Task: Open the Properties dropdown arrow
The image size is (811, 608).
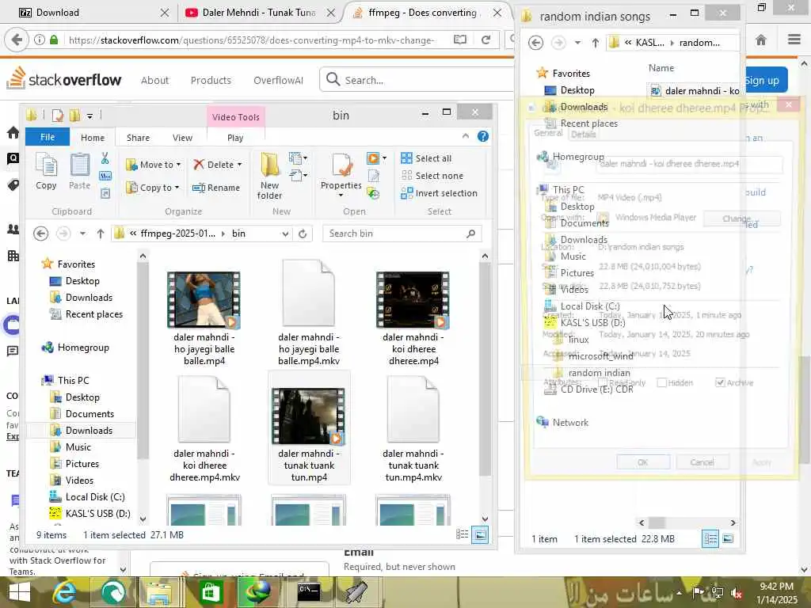Action: click(341, 196)
